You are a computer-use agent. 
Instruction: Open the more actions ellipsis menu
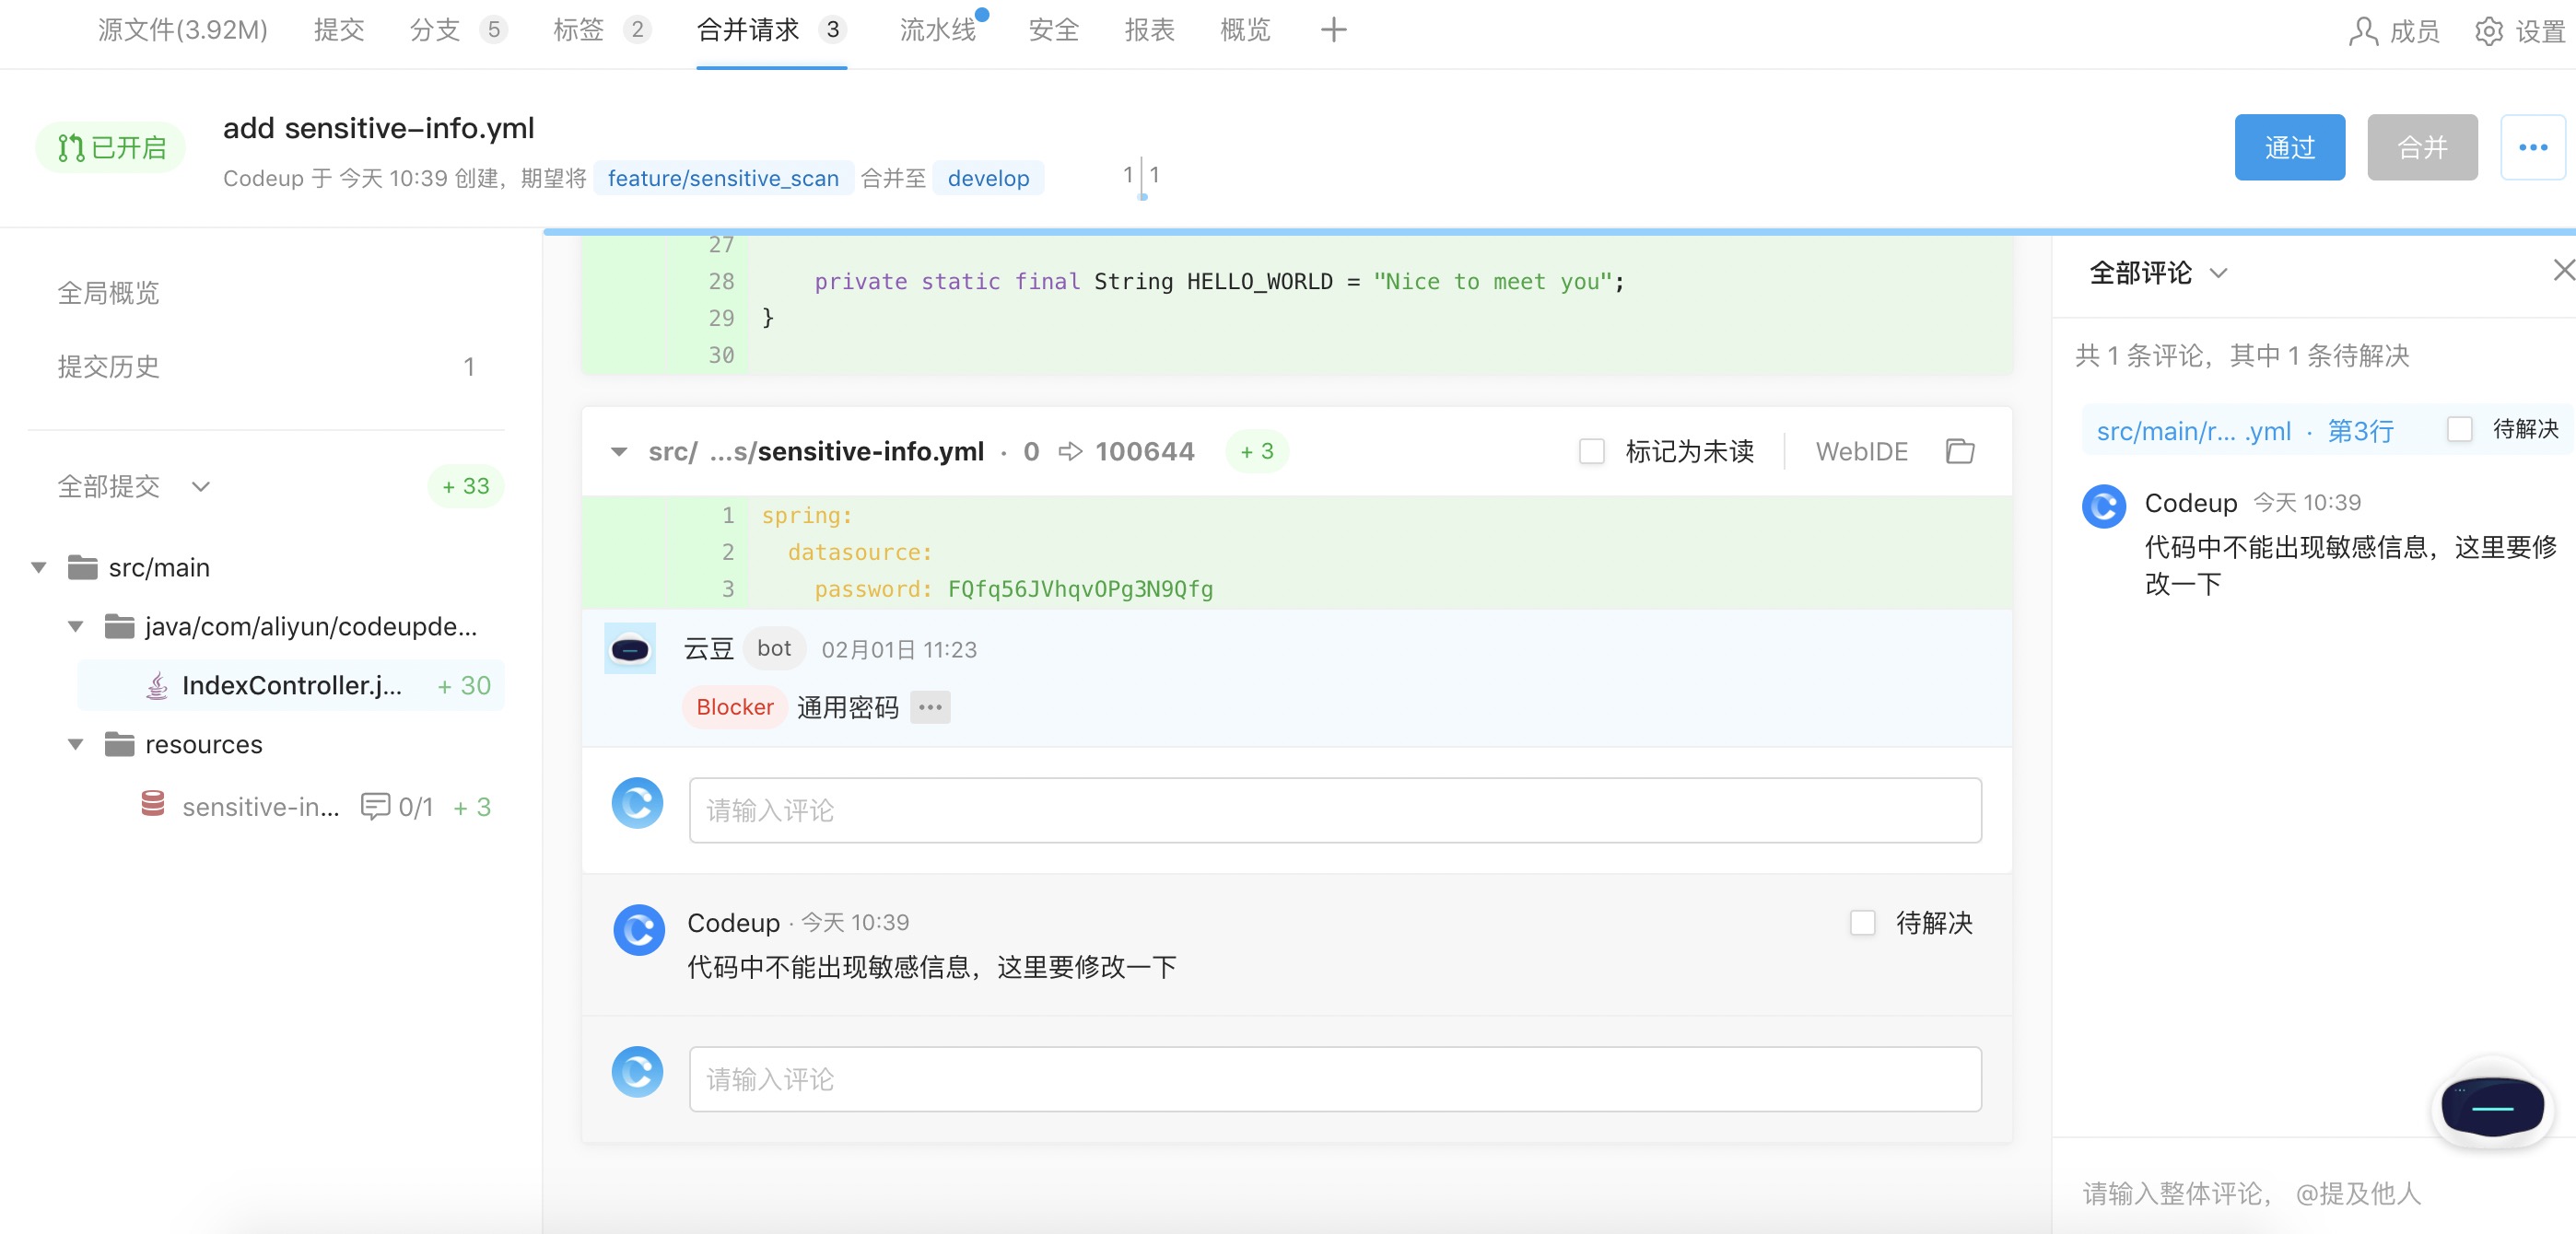coord(2532,146)
